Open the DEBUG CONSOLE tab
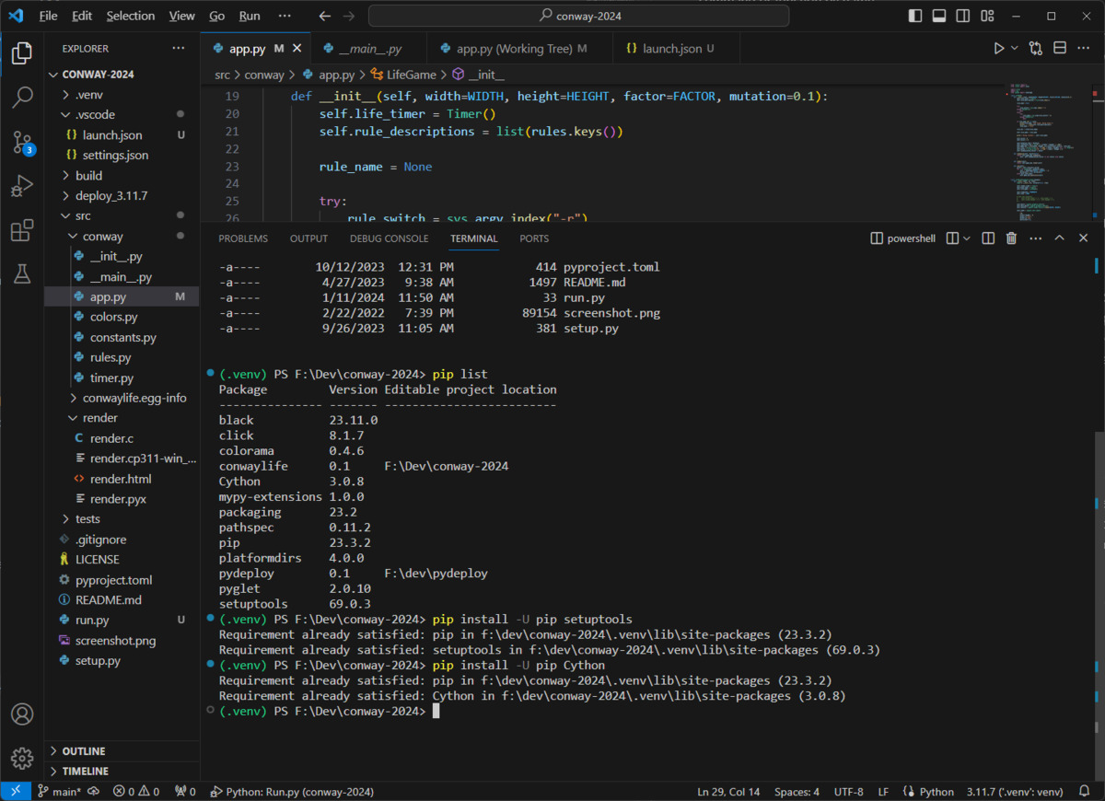This screenshot has width=1105, height=801. click(389, 238)
